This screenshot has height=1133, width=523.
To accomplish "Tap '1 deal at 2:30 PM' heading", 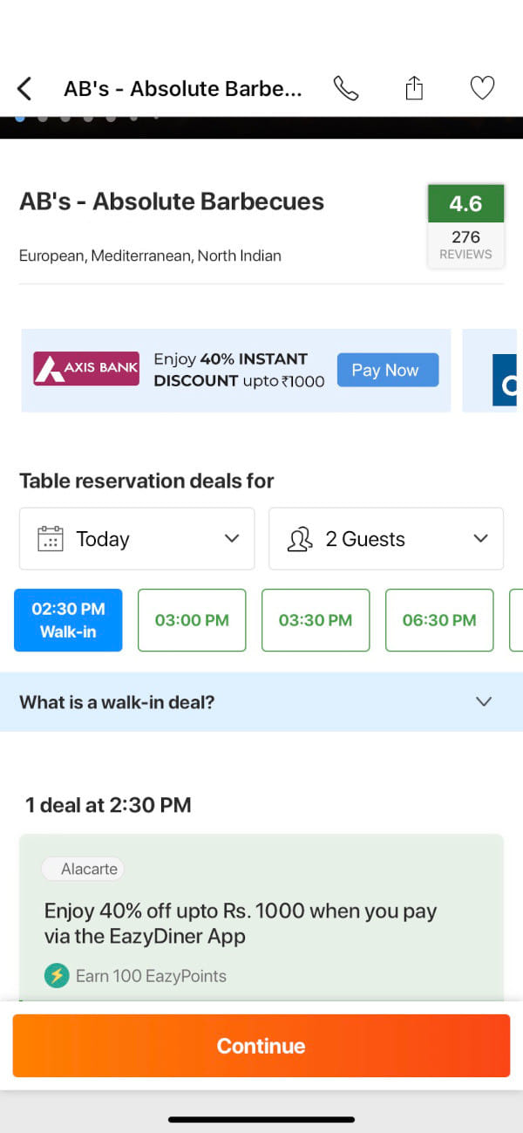I will tap(108, 804).
